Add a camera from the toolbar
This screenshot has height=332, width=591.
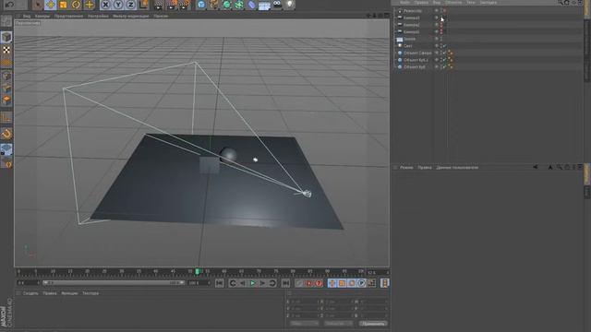point(277,5)
